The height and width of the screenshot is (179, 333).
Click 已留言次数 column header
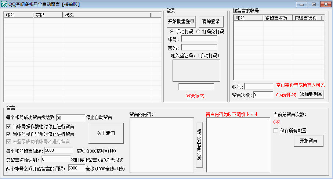(x=307, y=18)
